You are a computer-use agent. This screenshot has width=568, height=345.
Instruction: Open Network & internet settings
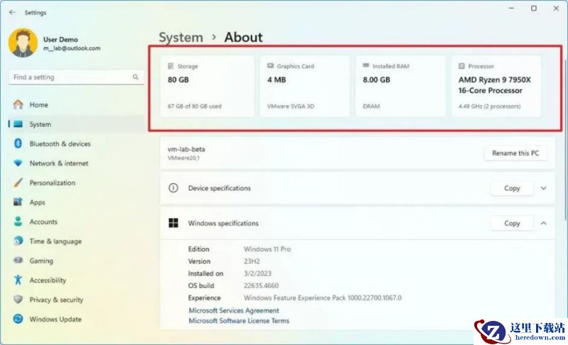tap(77, 163)
